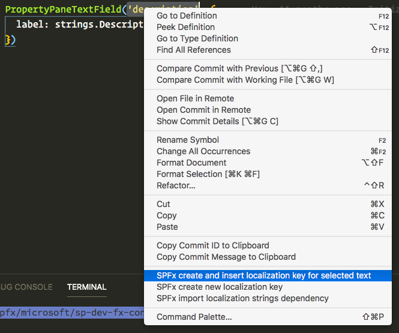Screen dimensions: 399x333
Task: Choose Paste from context menu
Action: [x=268, y=227]
